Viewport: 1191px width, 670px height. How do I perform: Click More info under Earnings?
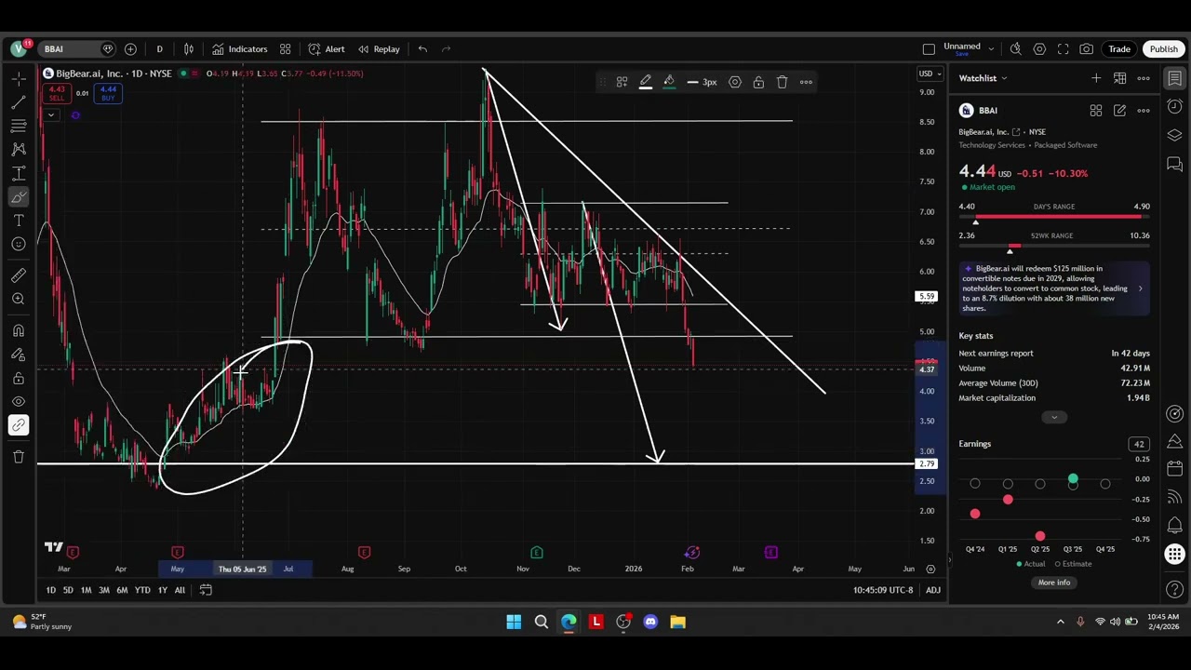1054,583
